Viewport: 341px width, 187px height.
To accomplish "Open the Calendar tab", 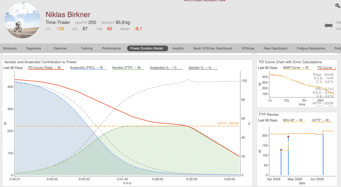I will 60,48.
